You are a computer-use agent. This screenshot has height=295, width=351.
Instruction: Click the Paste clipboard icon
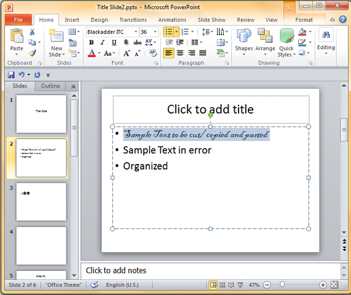click(x=17, y=36)
